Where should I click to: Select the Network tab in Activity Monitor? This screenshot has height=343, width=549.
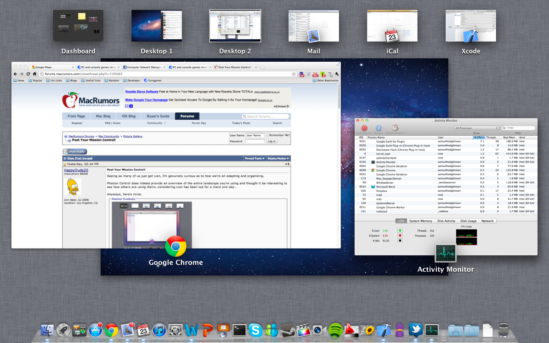point(487,221)
